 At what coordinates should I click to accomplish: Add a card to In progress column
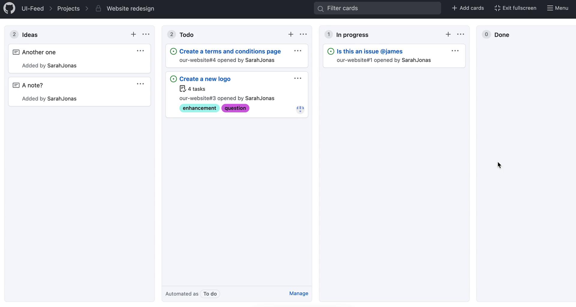pyautogui.click(x=448, y=34)
